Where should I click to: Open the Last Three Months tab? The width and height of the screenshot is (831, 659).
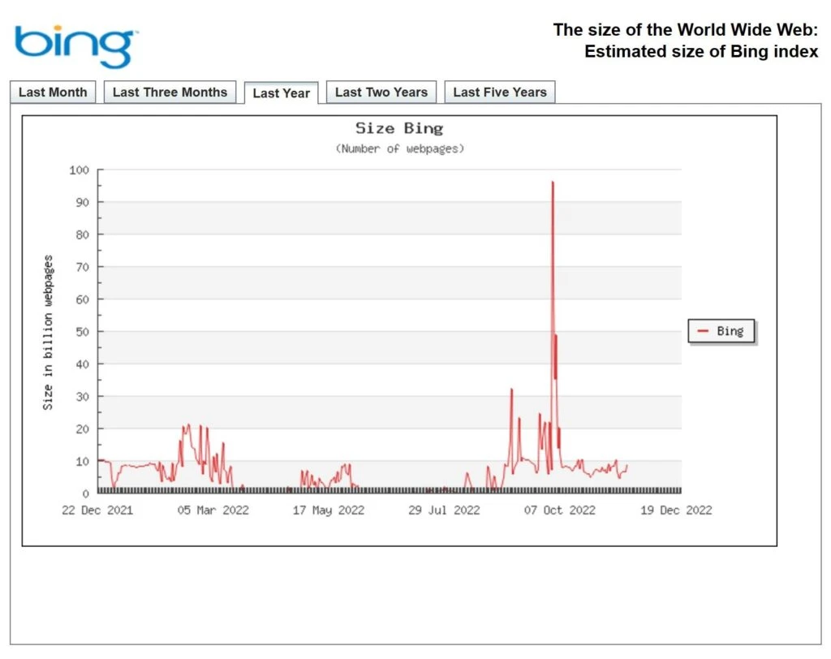point(170,93)
